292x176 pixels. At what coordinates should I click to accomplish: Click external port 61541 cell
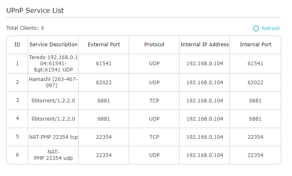tap(104, 64)
